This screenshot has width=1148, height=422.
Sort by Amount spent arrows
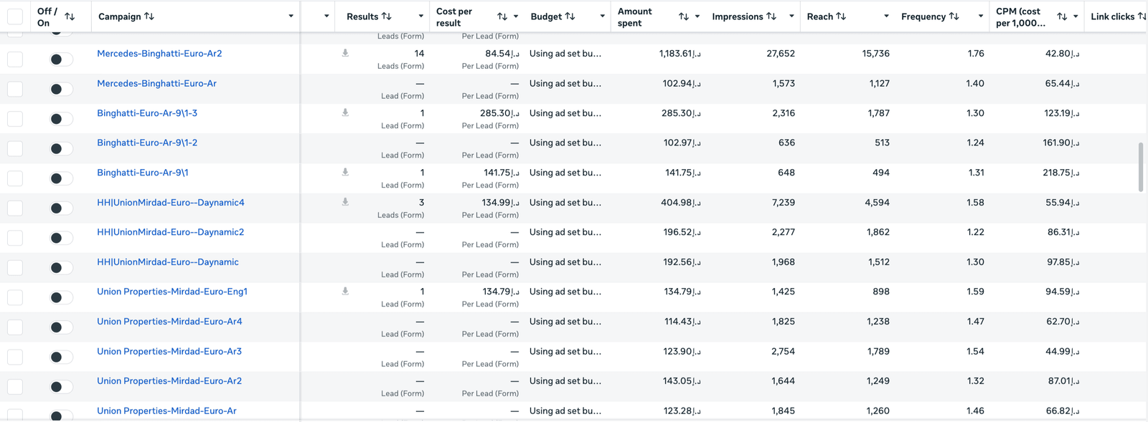[684, 16]
